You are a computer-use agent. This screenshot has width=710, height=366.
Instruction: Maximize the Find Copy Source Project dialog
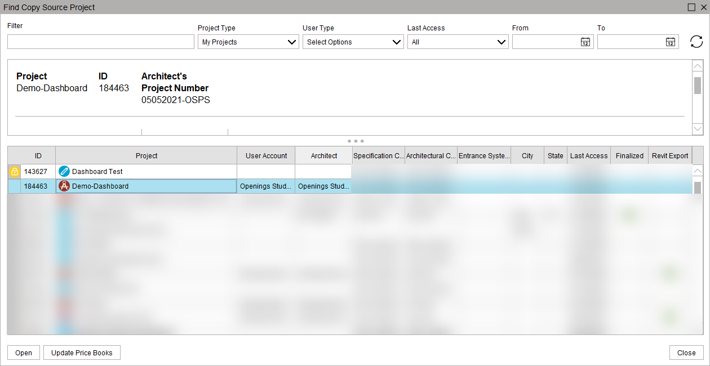(691, 7)
